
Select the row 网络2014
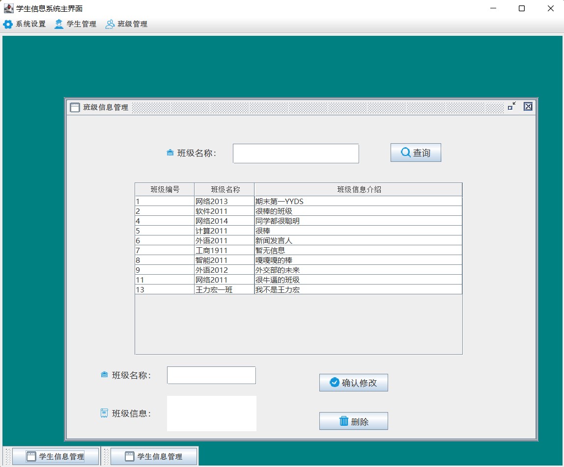(x=299, y=221)
